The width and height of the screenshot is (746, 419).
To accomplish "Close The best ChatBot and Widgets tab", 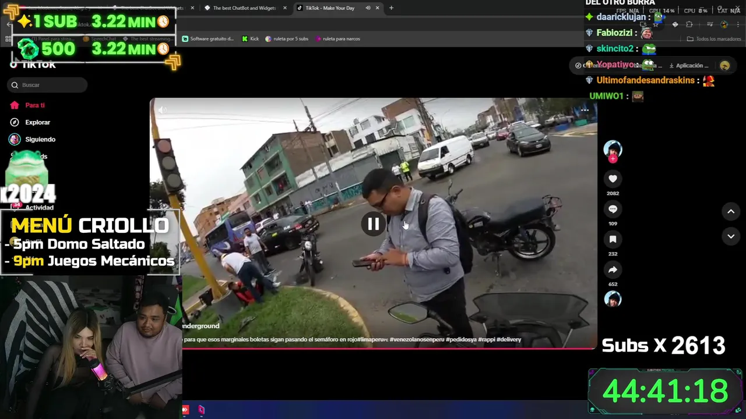I will click(285, 8).
